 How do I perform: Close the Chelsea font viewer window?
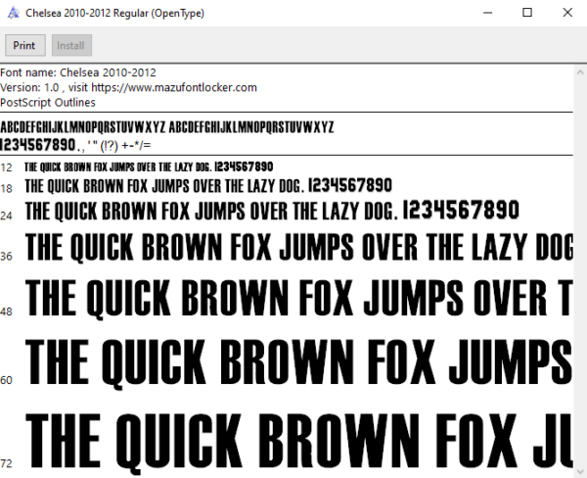pos(567,13)
